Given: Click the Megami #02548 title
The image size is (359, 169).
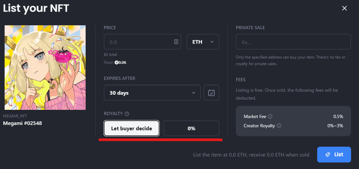Looking at the screenshot, I should 22,123.
